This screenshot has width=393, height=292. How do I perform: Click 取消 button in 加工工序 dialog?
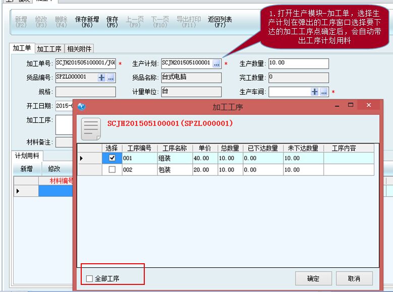pos(354,278)
